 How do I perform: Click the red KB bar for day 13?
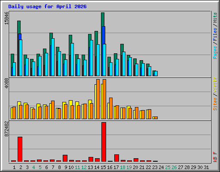click(x=91, y=159)
